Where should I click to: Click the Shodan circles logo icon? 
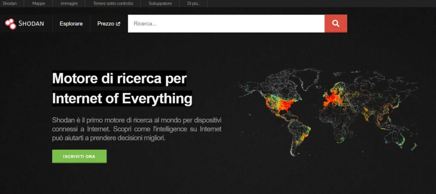[x=10, y=24]
